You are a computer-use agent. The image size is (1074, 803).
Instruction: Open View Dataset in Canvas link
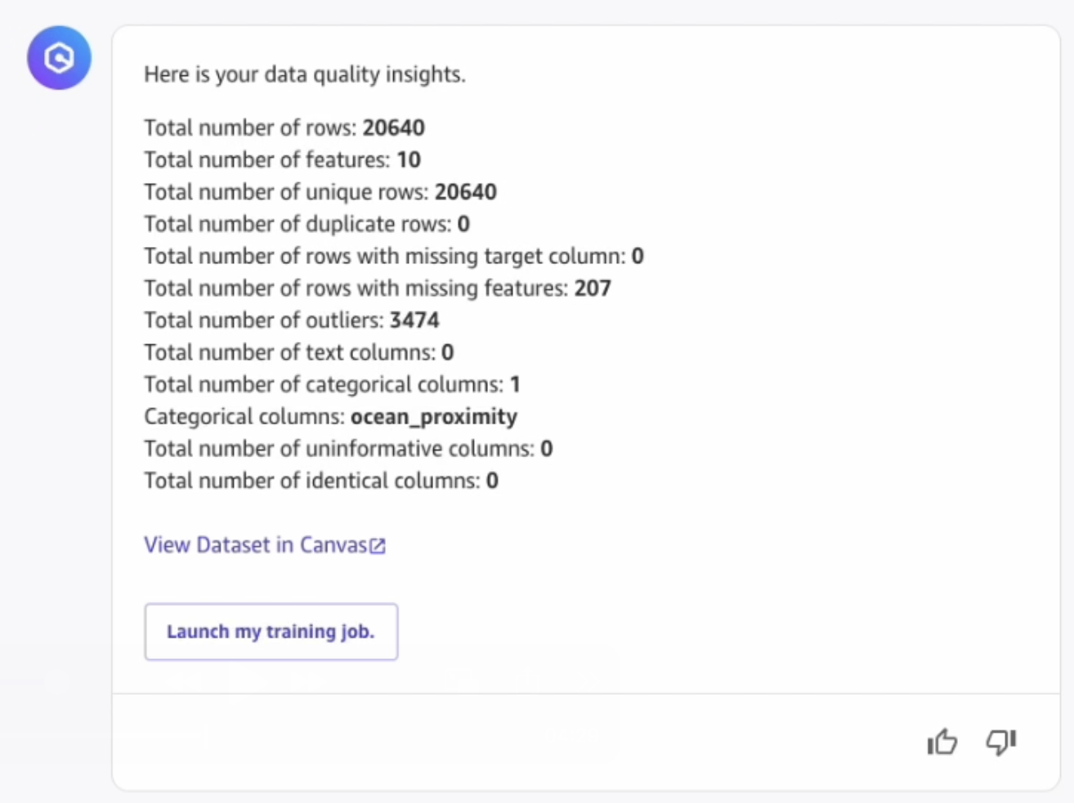265,545
